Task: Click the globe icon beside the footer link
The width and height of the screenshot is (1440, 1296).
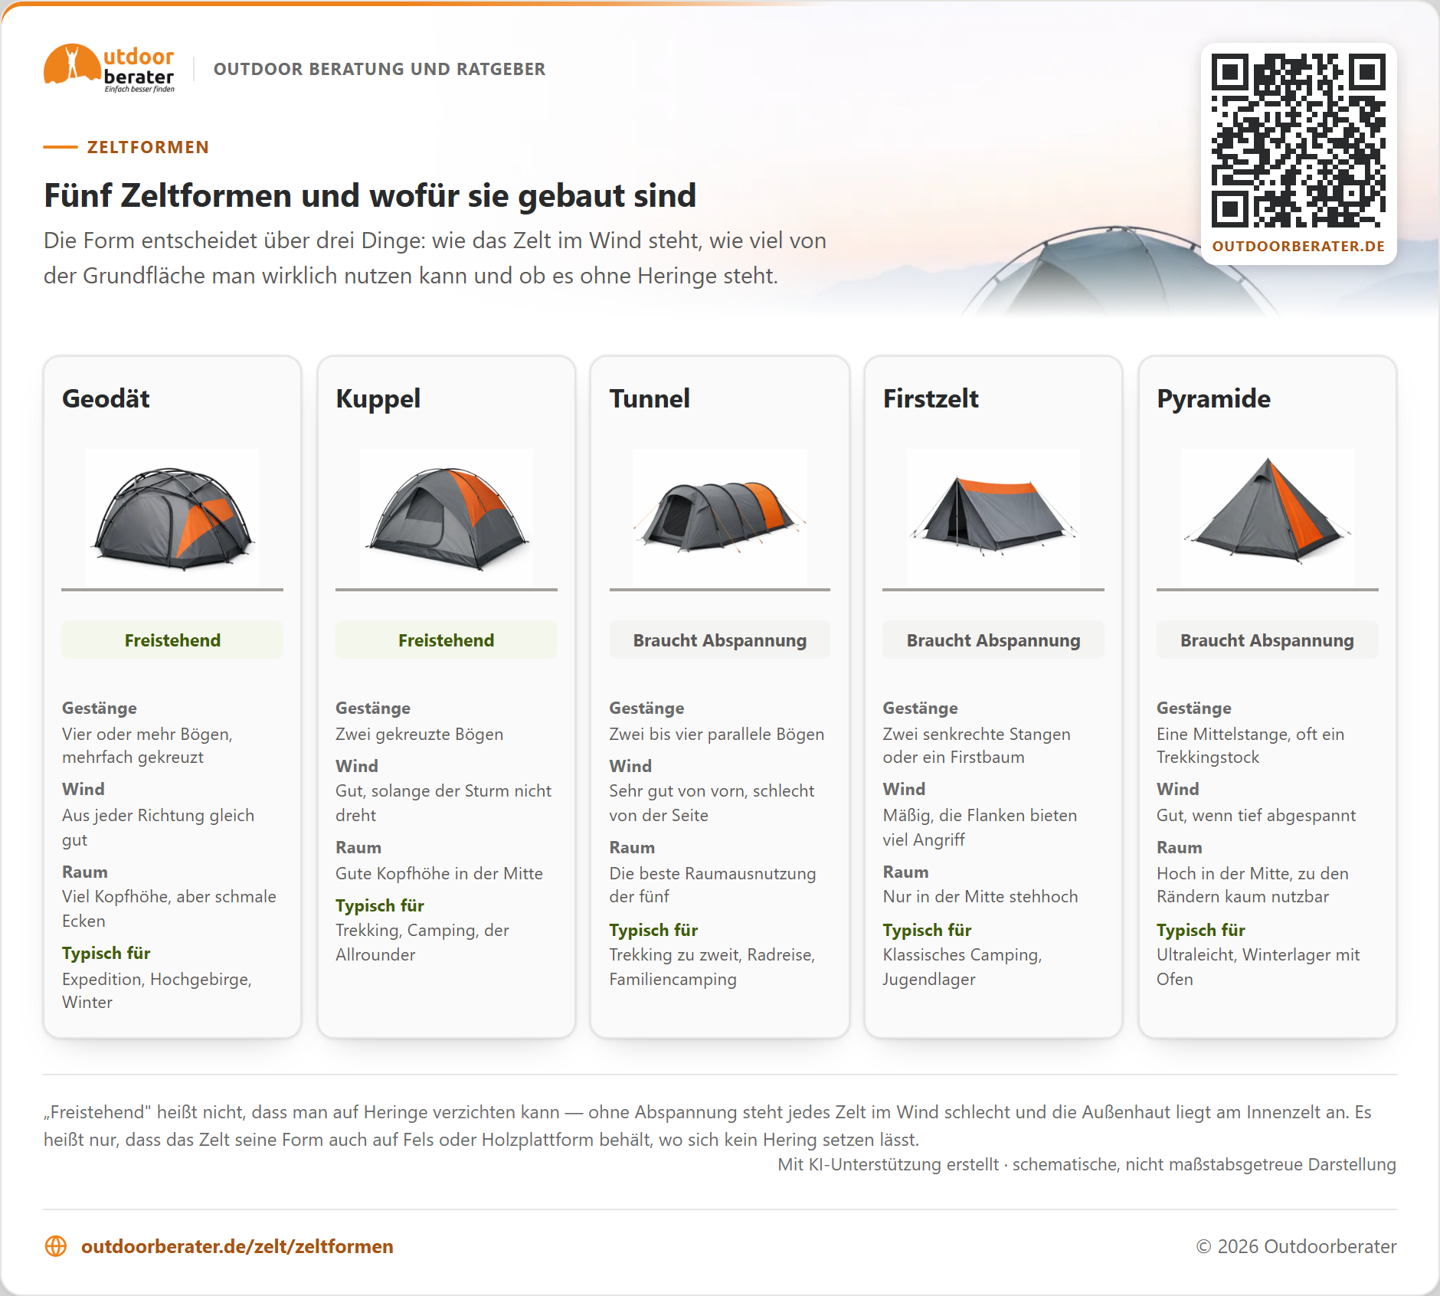Action: (x=56, y=1246)
